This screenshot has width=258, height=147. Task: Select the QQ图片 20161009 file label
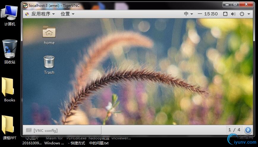point(32,140)
